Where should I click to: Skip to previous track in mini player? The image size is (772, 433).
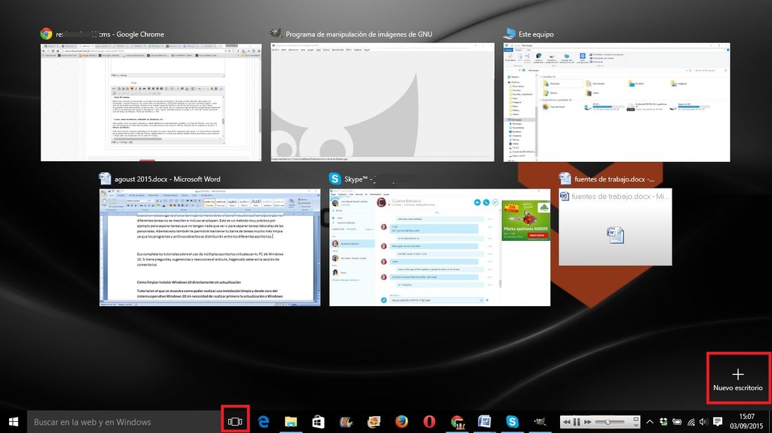pos(566,422)
